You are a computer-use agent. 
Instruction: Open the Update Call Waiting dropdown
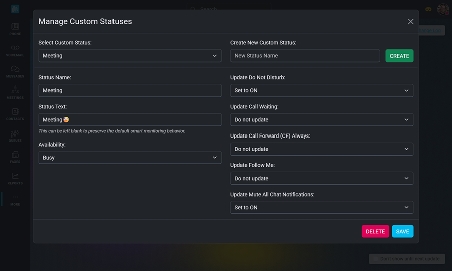pos(322,119)
